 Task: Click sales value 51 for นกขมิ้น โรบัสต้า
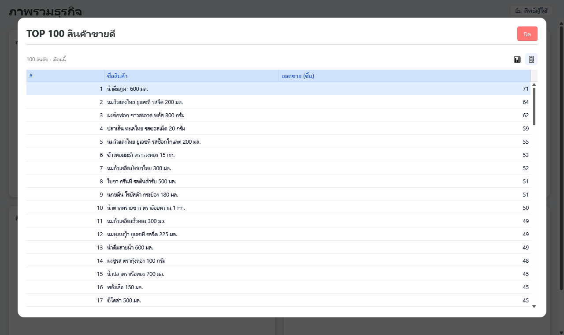525,195
